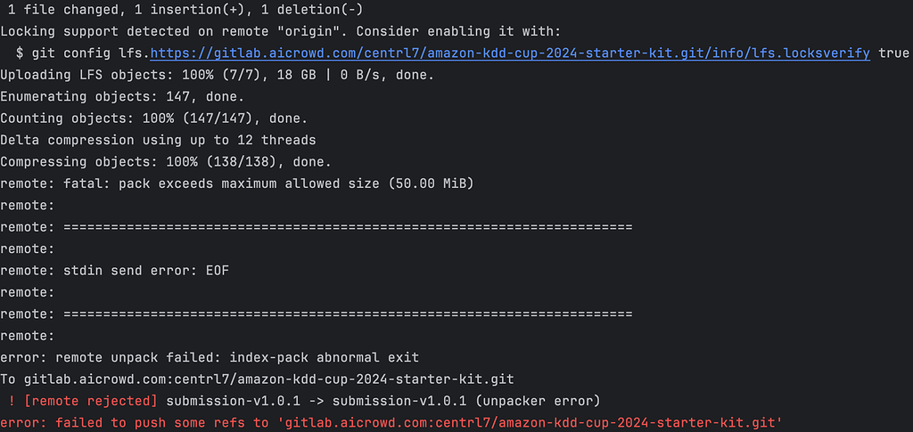
Task: Click the 'Counting objects: 100% (147/147)' line
Action: click(153, 118)
